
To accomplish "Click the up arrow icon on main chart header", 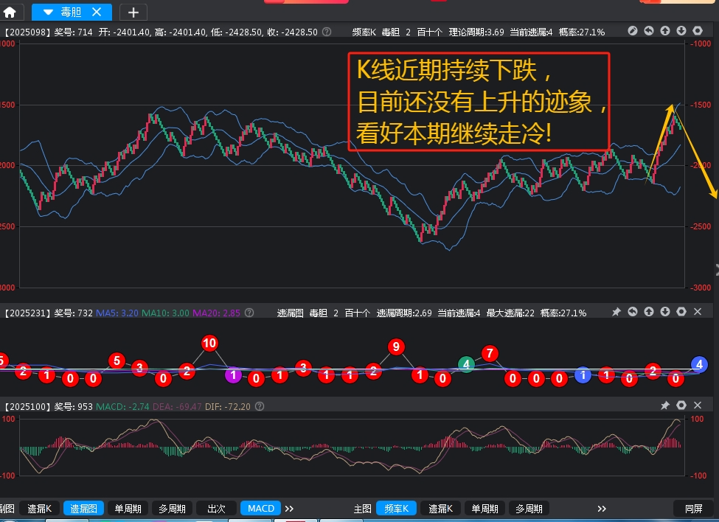I will tap(664, 31).
